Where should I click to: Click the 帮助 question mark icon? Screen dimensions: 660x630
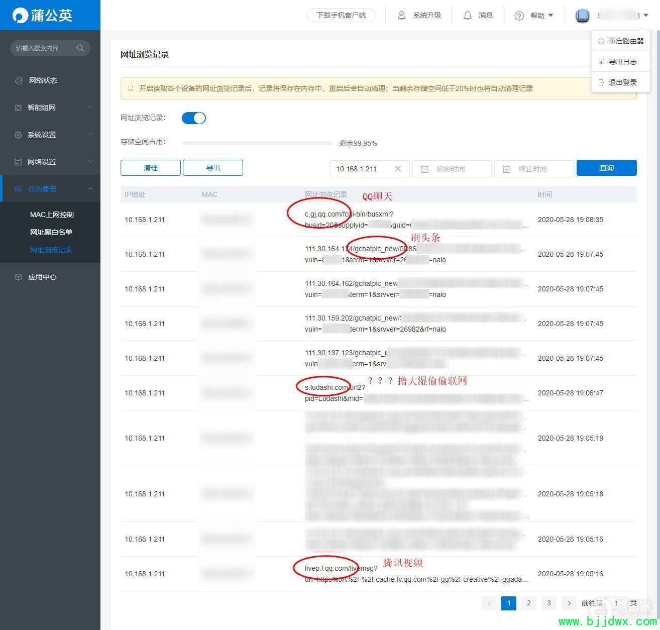519,16
